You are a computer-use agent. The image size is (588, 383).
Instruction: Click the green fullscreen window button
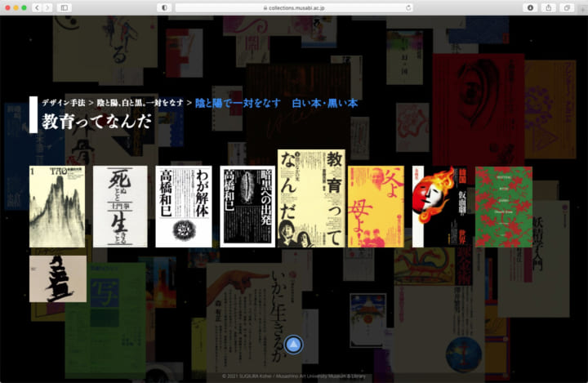[x=24, y=7]
